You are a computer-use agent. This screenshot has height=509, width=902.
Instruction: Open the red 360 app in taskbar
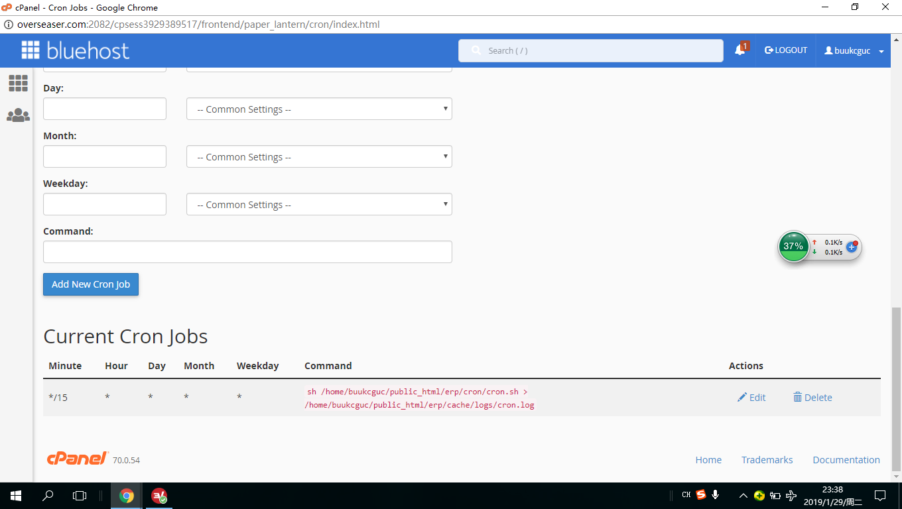click(x=159, y=496)
